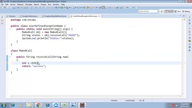Open external tools dropdown arrow
The width and height of the screenshot is (192, 108).
70,7
